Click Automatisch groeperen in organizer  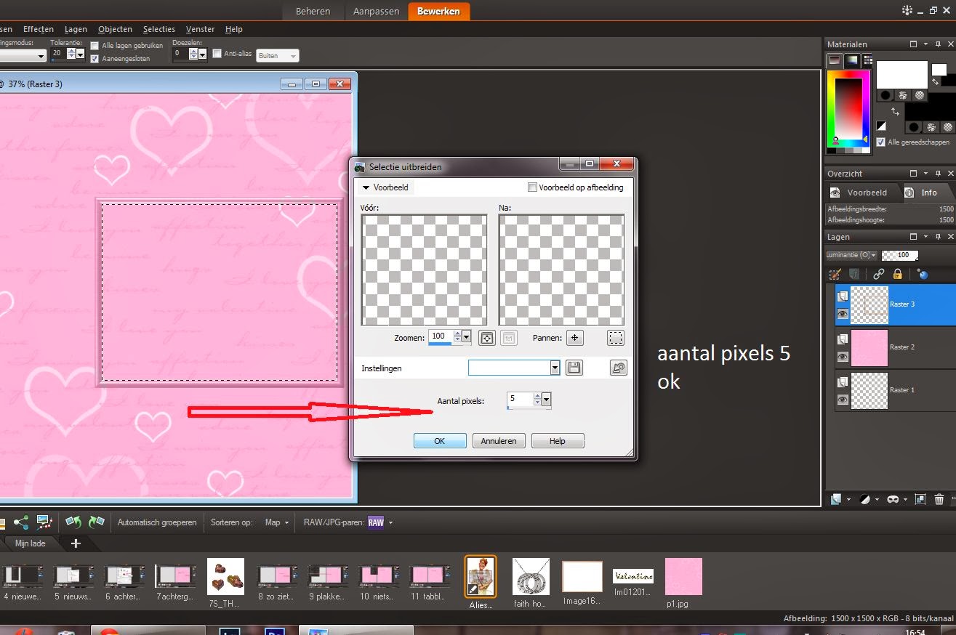[157, 522]
